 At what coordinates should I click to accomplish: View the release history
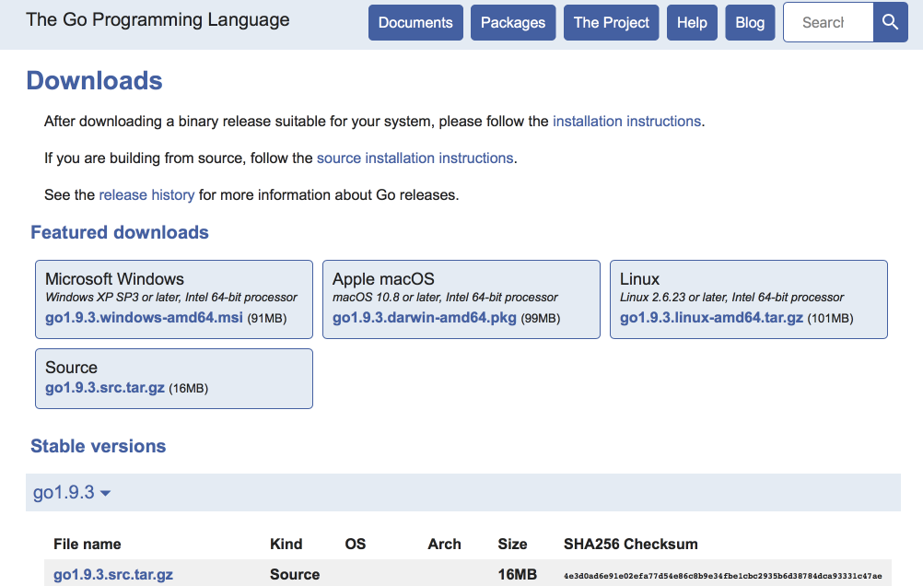(146, 194)
